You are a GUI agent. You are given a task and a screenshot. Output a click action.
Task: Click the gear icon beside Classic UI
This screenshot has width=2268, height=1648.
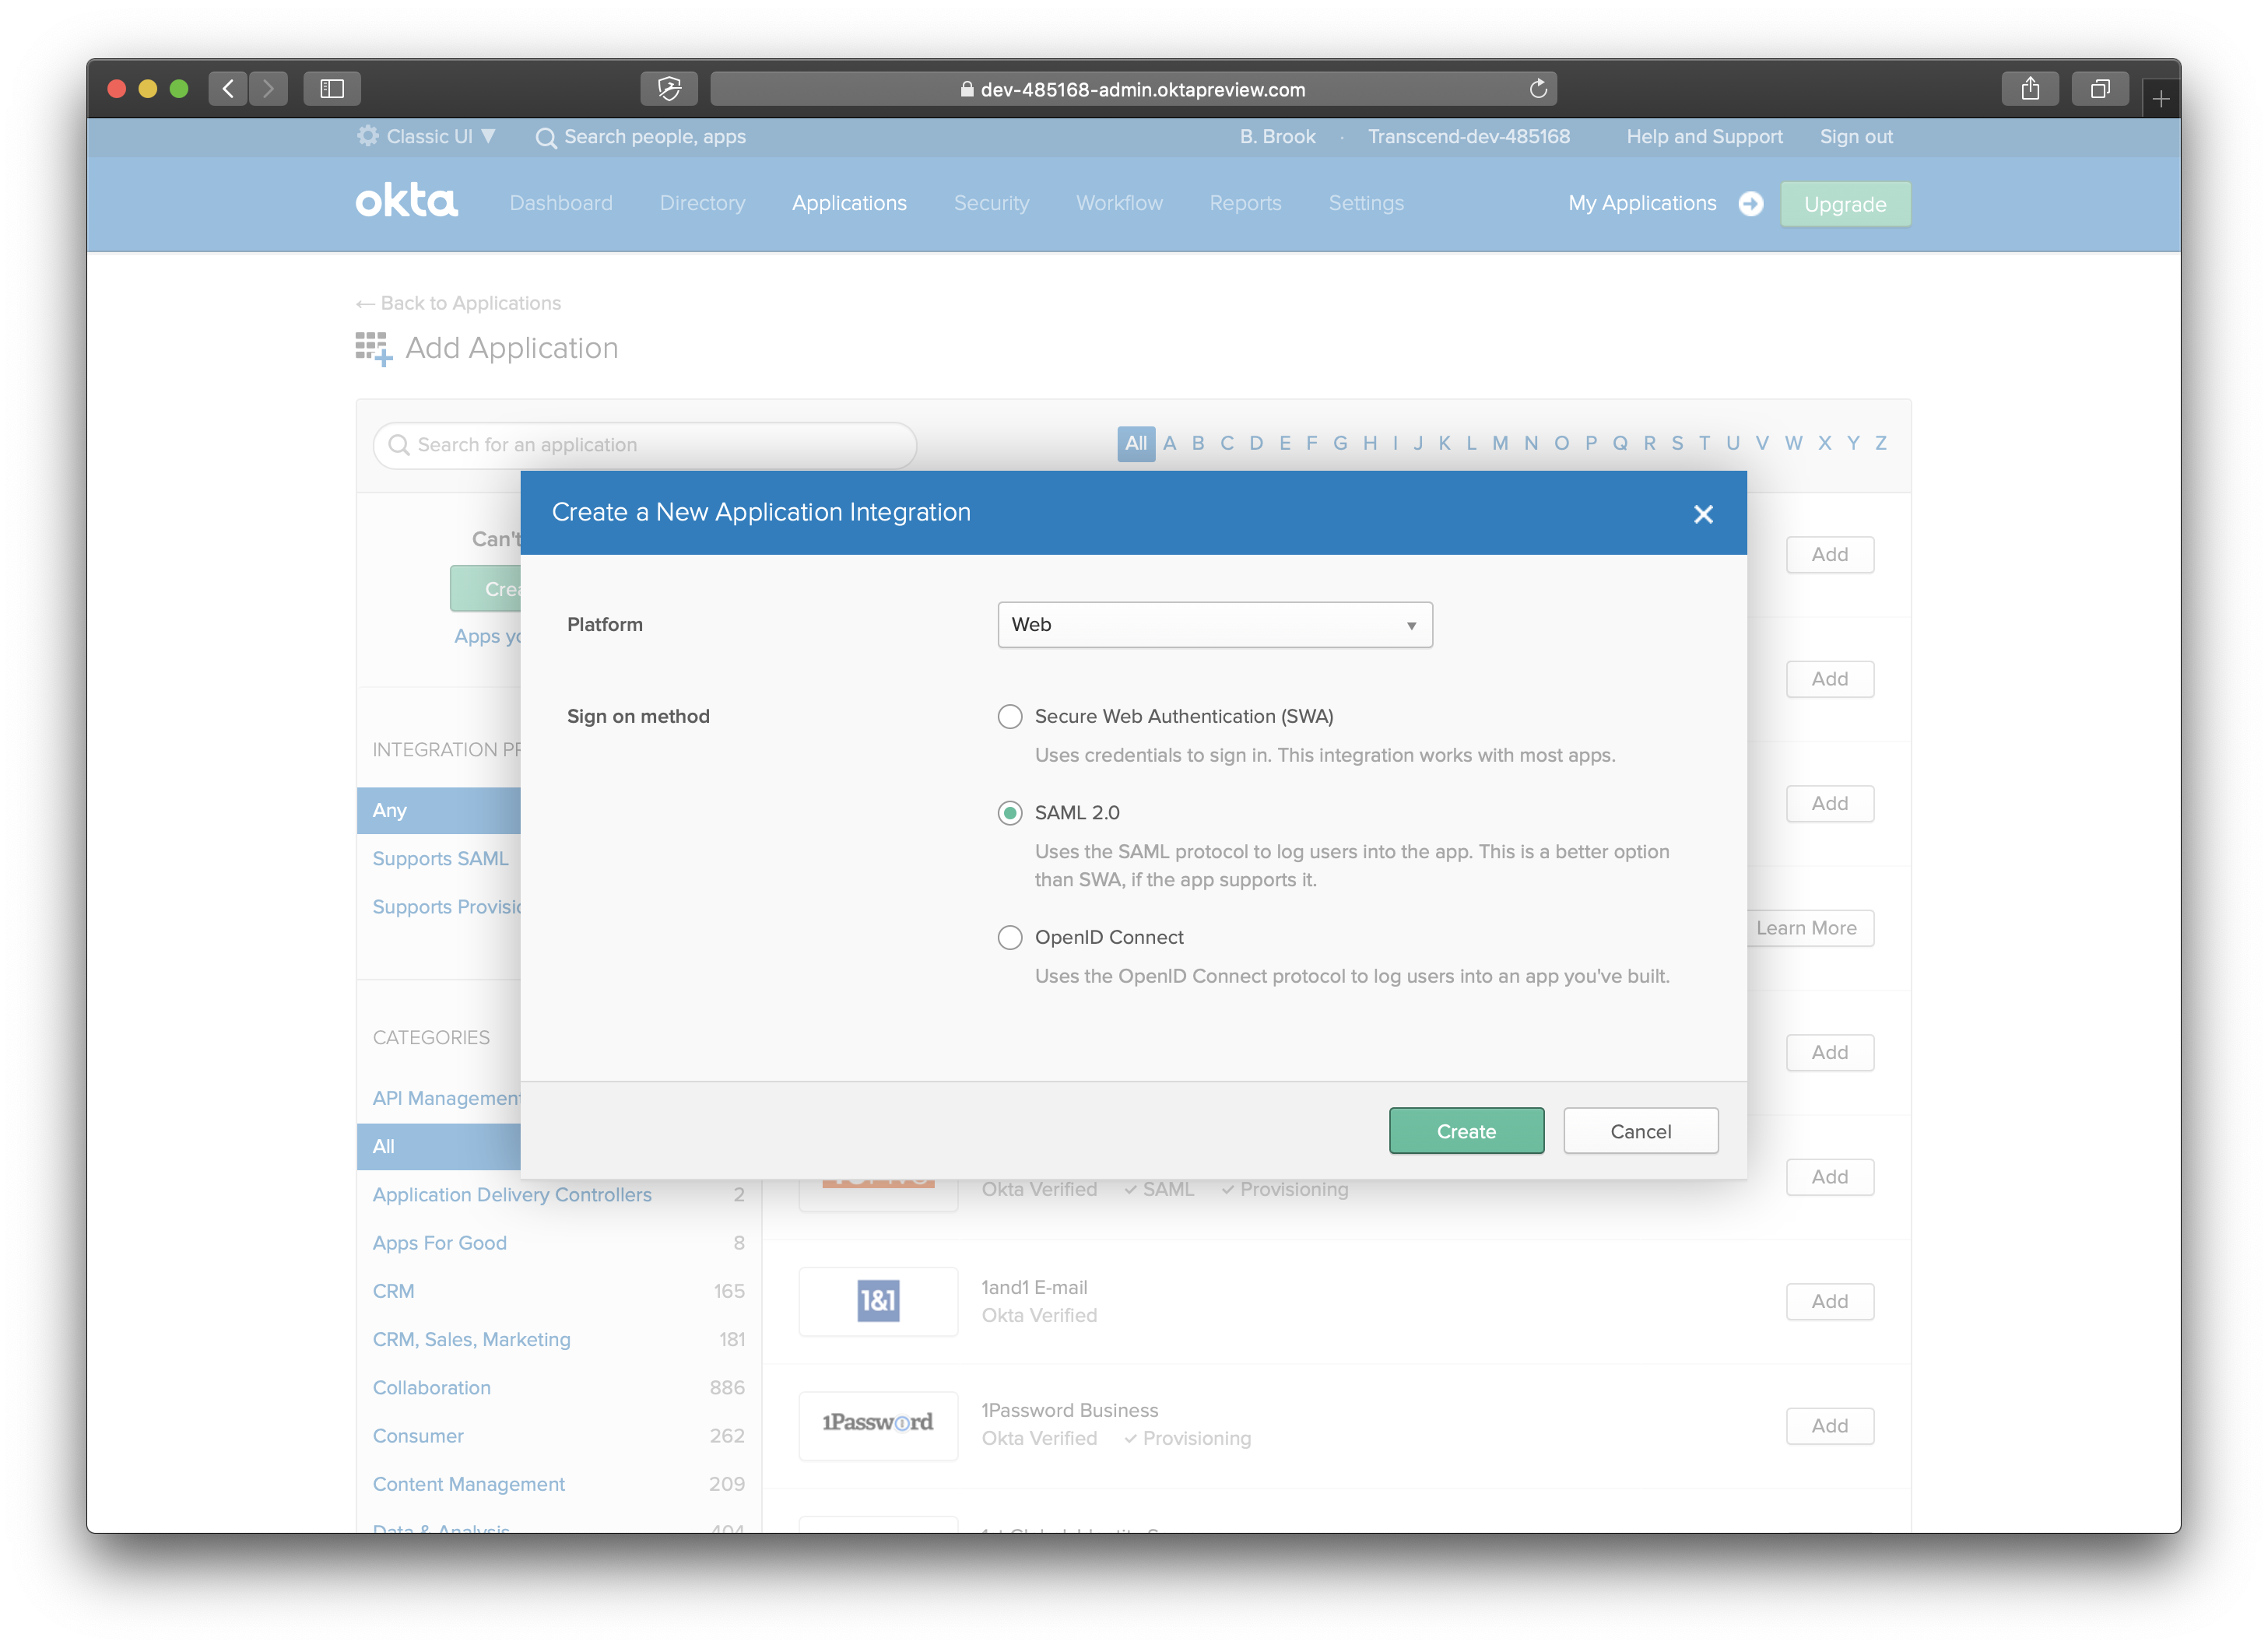[368, 136]
